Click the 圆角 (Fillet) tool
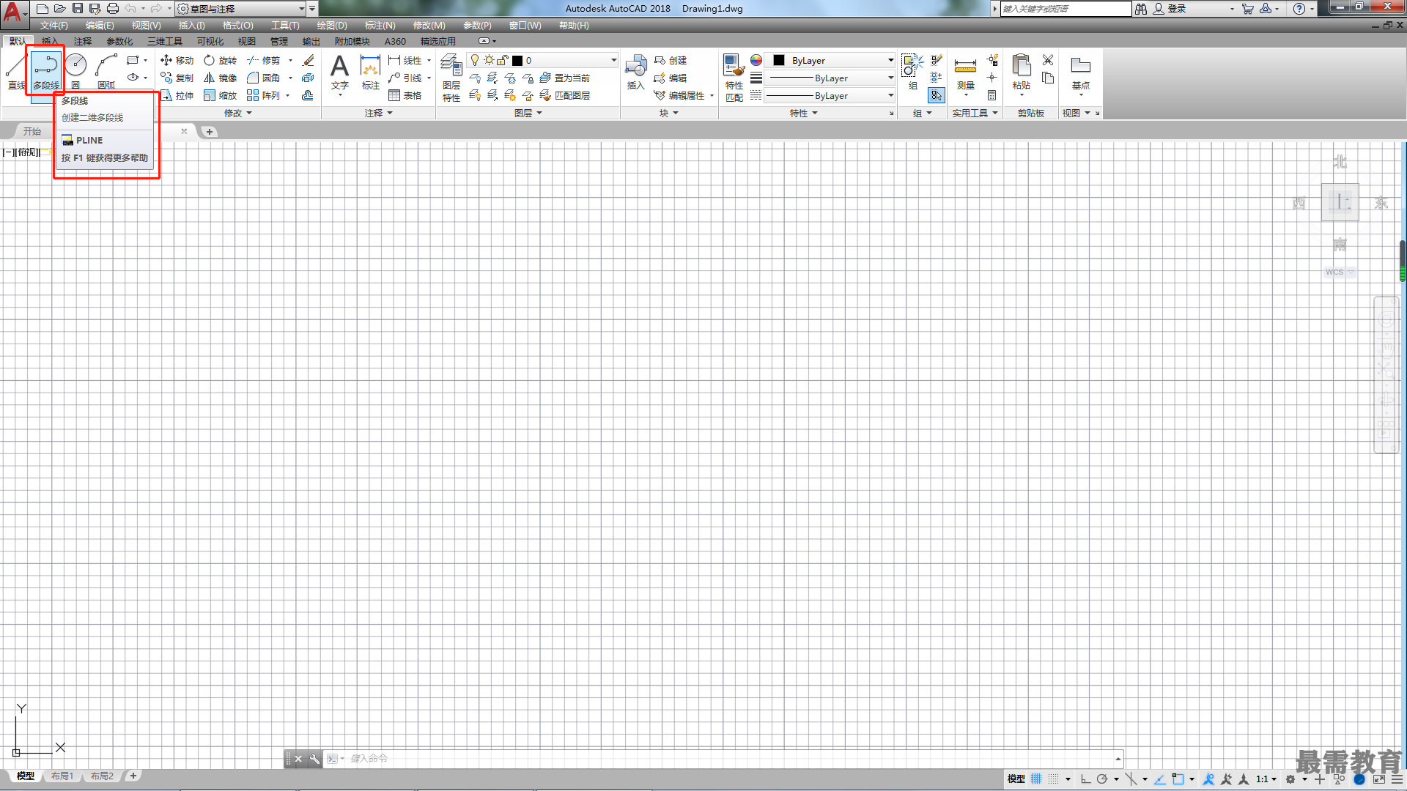This screenshot has width=1407, height=791. (x=264, y=78)
